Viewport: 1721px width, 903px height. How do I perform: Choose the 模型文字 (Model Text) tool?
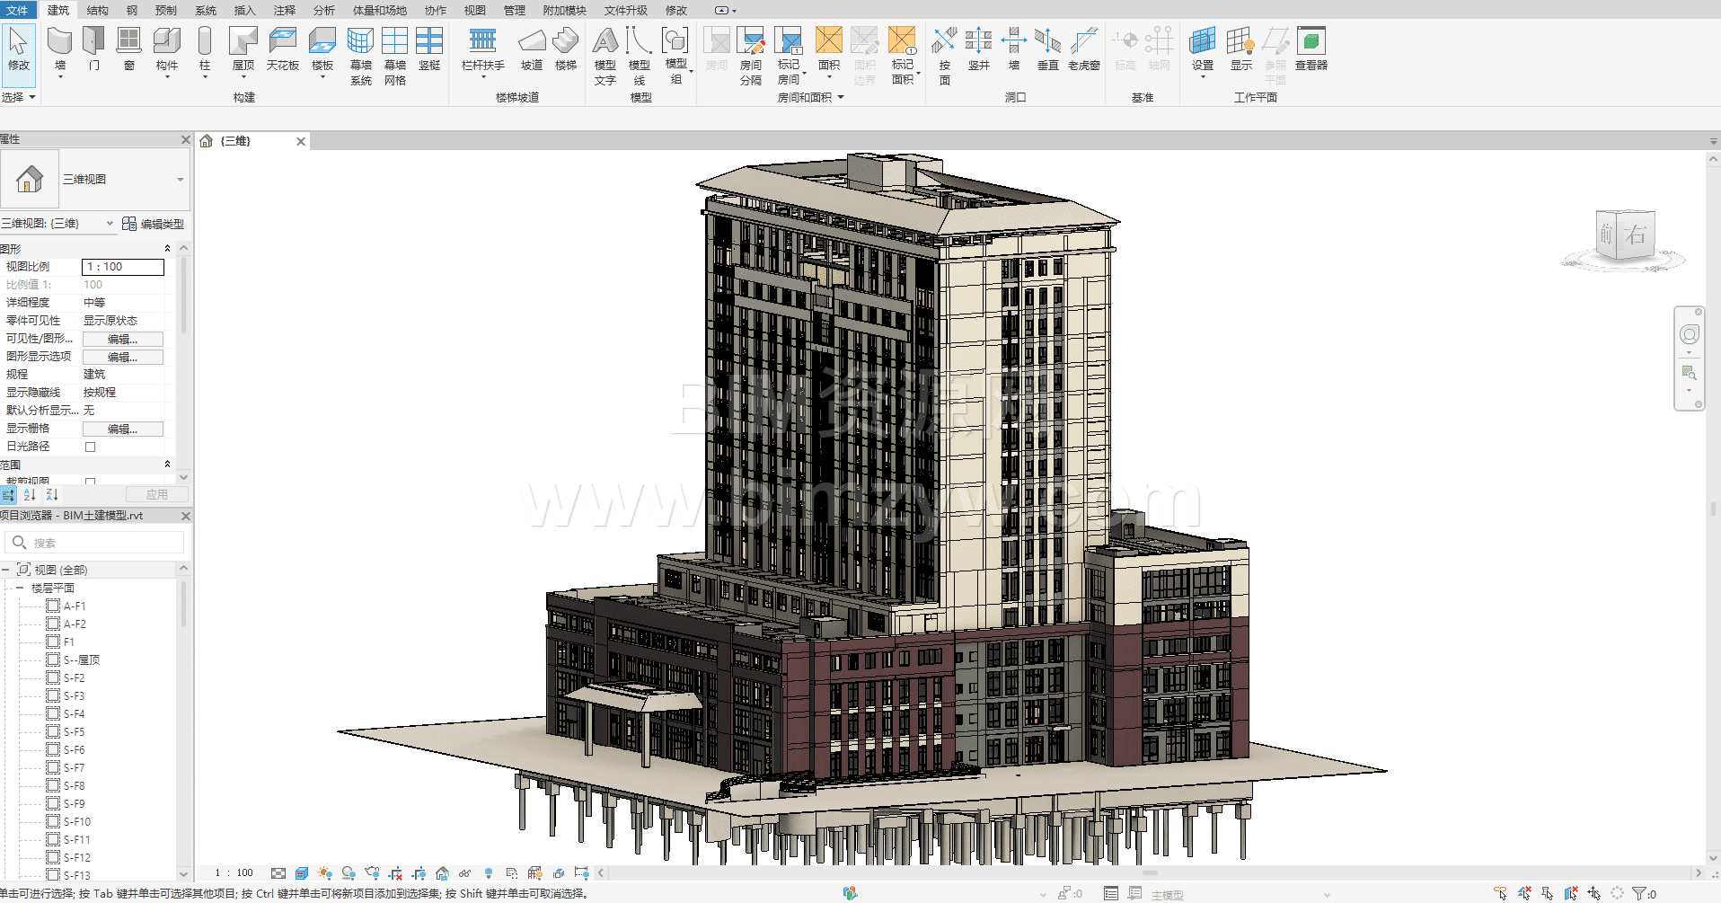click(x=605, y=54)
